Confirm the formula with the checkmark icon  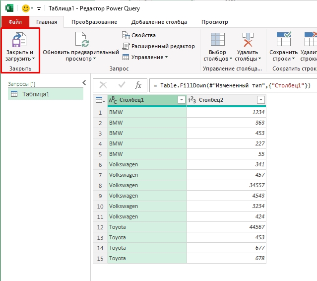(x=122, y=85)
